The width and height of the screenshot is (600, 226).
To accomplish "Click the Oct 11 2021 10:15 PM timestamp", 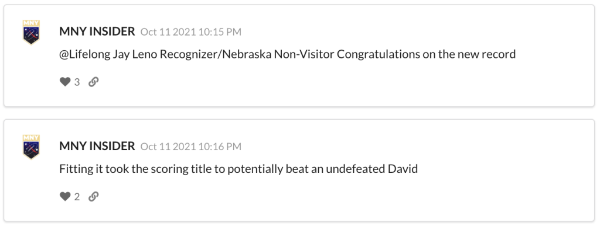I will (191, 32).
